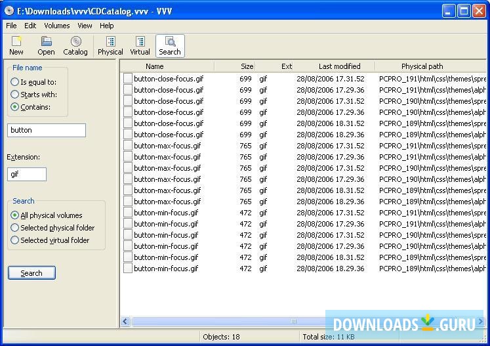Open the File menu
Image resolution: width=490 pixels, height=346 pixels.
tap(11, 26)
